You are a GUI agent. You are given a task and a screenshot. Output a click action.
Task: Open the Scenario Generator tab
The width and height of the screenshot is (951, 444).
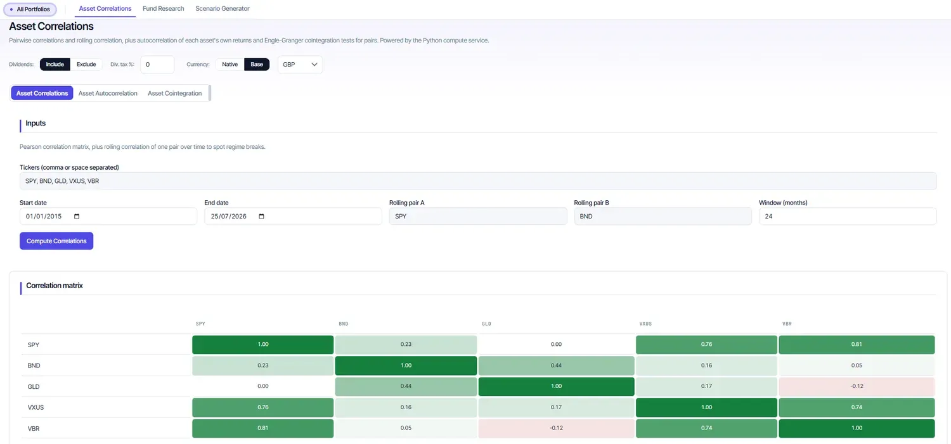pyautogui.click(x=223, y=9)
